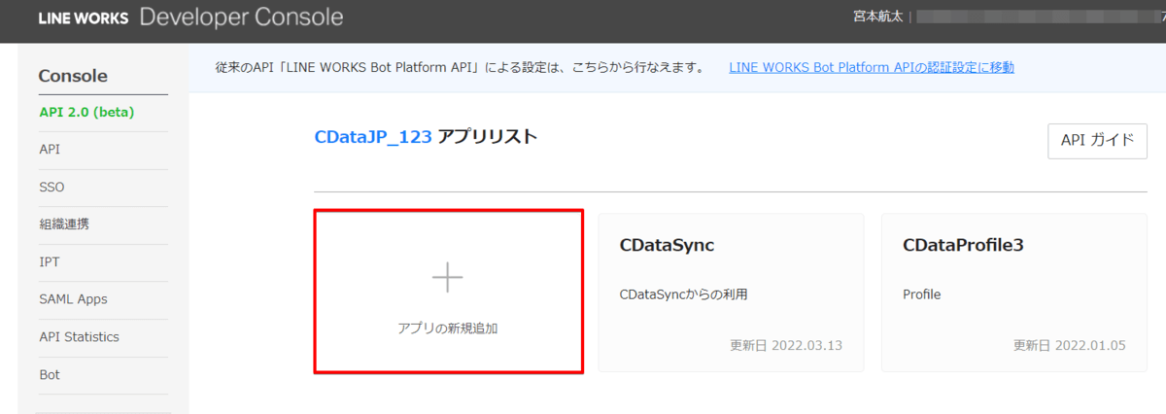This screenshot has height=414, width=1166.
Task: Go to SSO settings
Action: coord(52,187)
